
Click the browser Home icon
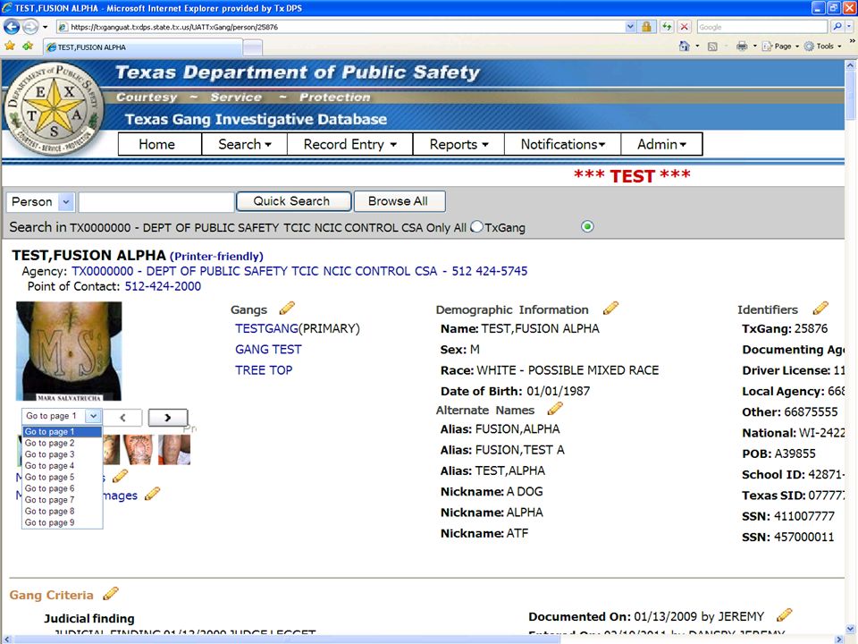click(x=684, y=47)
